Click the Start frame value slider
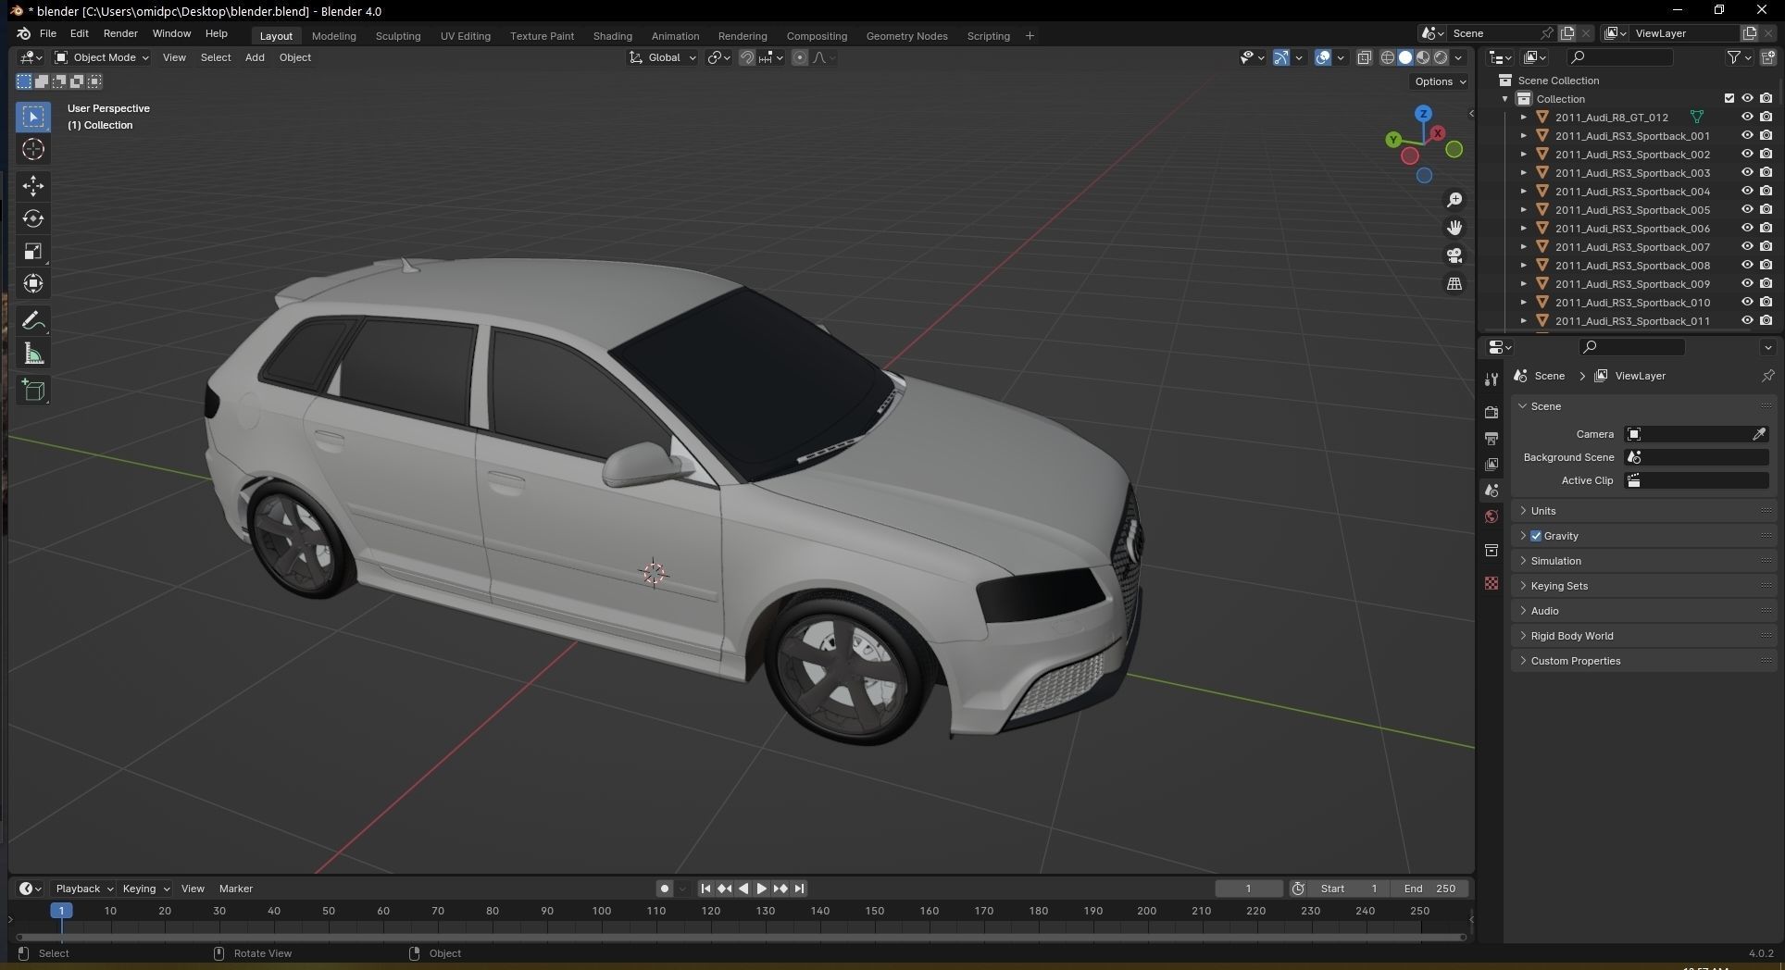This screenshot has width=1785, height=970. click(1349, 889)
